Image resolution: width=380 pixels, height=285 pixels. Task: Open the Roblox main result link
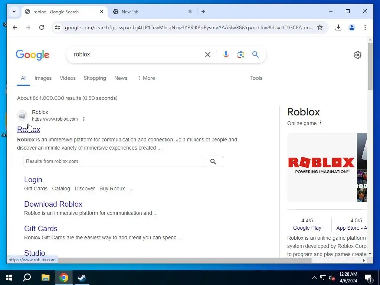[29, 130]
